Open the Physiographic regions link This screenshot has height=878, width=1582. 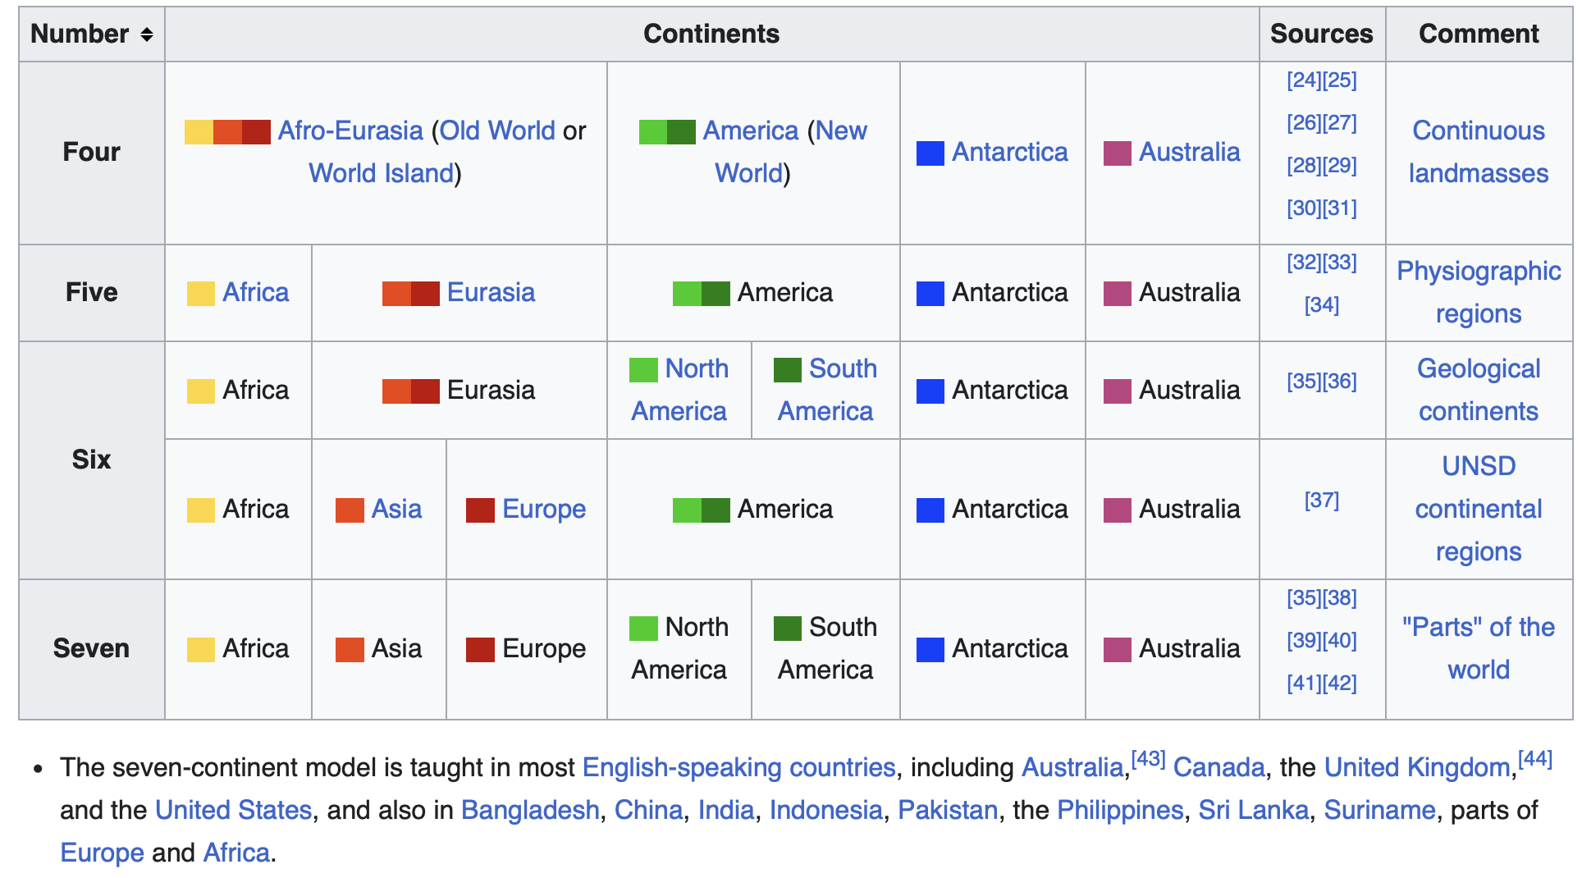[x=1479, y=292]
